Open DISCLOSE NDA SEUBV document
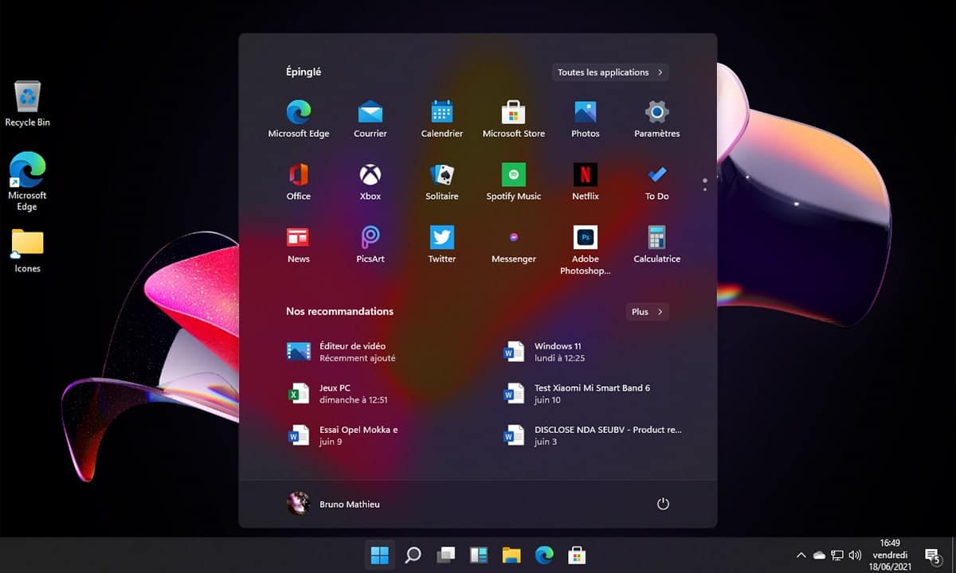The height and width of the screenshot is (573, 956). coord(594,435)
